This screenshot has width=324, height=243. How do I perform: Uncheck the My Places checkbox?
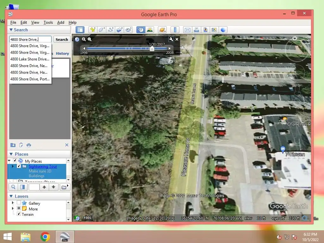pyautogui.click(x=15, y=160)
